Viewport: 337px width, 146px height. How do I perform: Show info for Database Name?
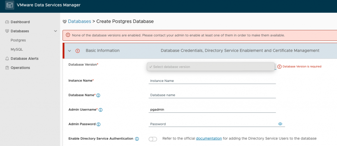98,95
